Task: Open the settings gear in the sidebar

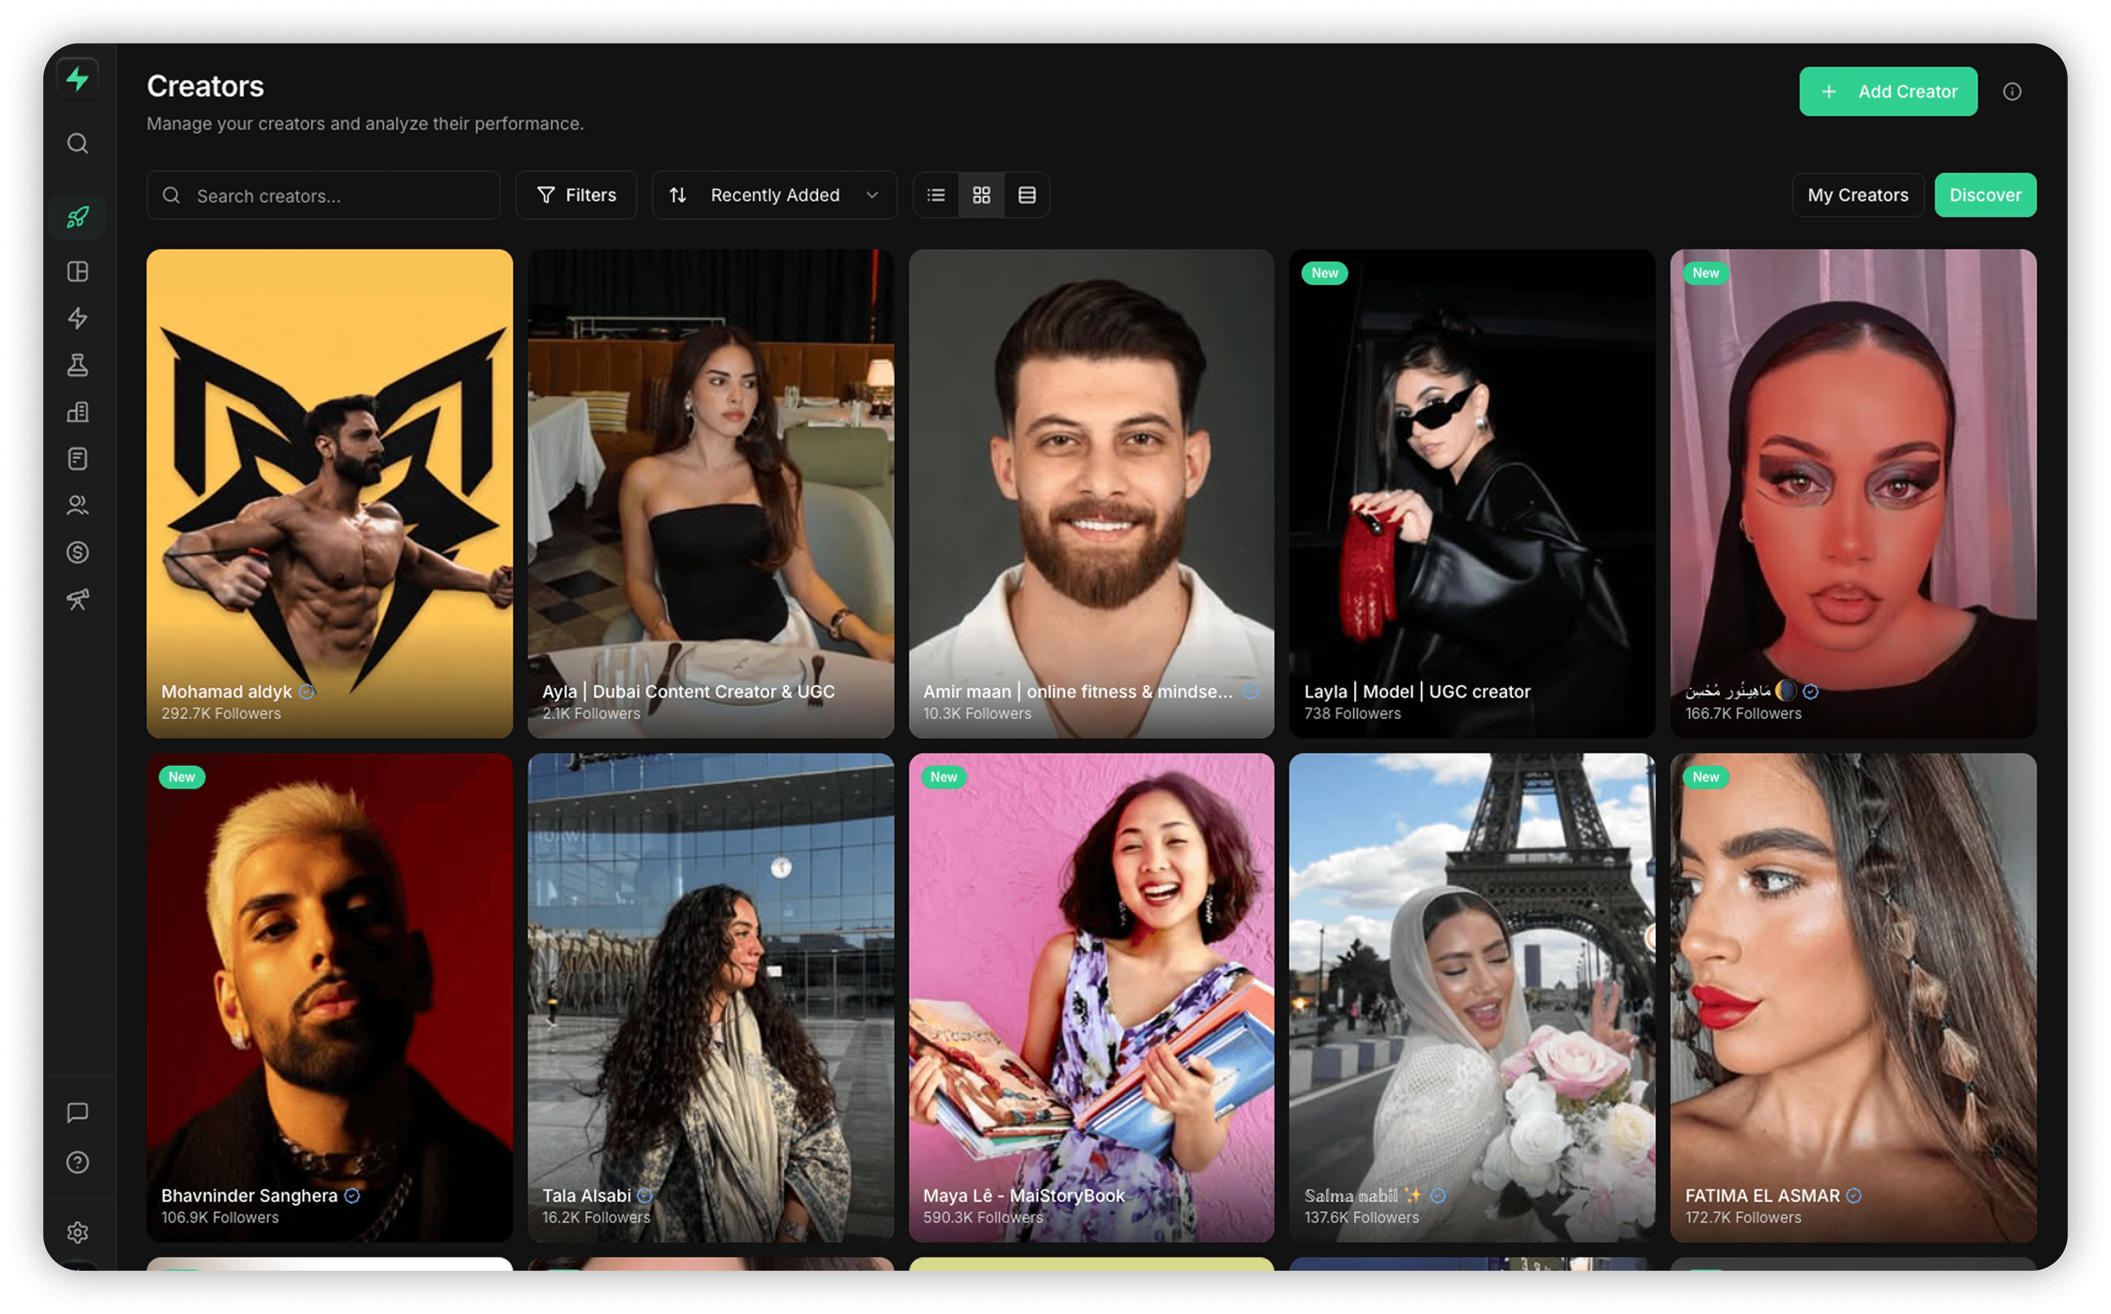Action: (x=78, y=1232)
